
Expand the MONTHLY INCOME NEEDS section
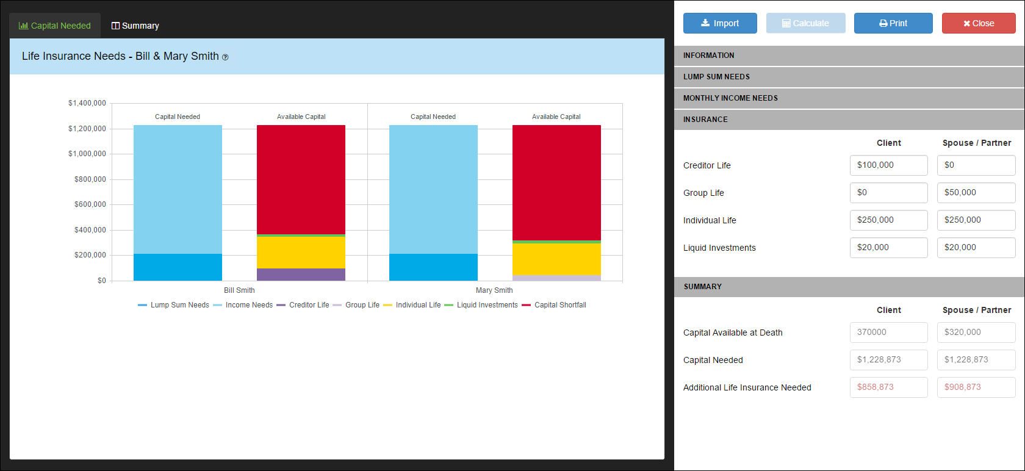[849, 98]
